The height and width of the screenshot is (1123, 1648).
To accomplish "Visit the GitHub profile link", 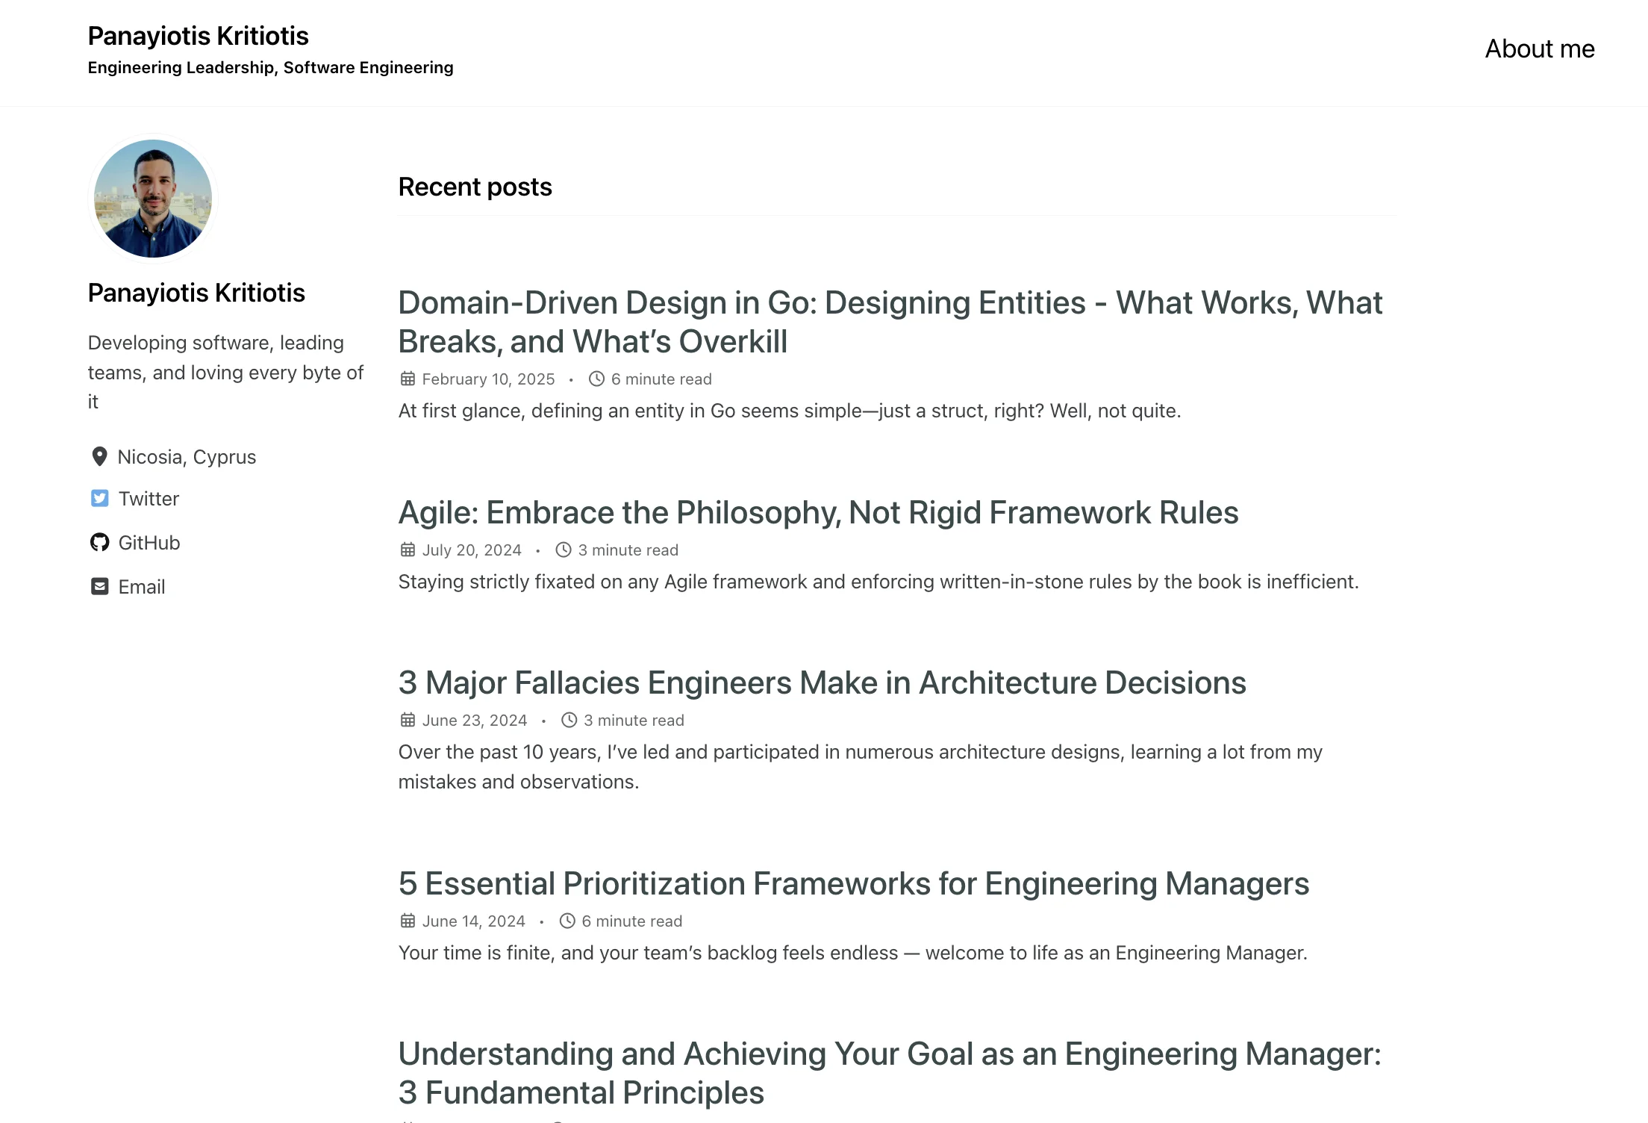I will click(149, 543).
